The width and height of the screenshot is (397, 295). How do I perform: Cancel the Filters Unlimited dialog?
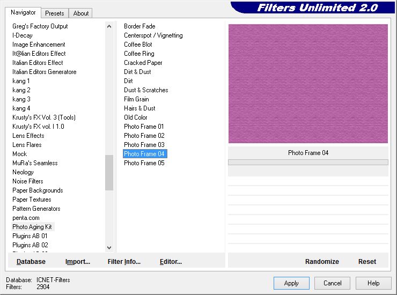(333, 283)
